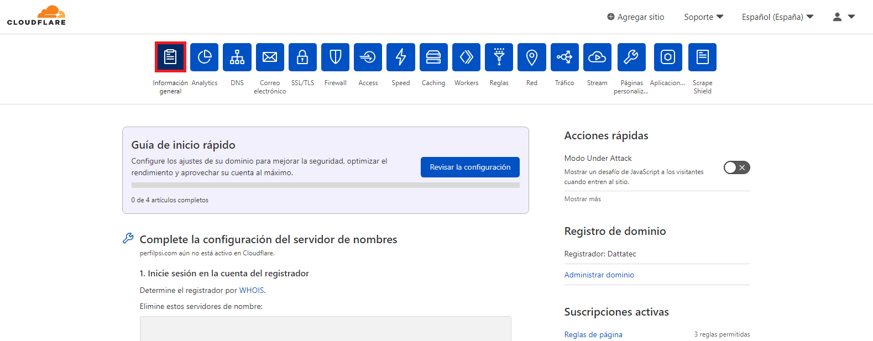This screenshot has width=873, height=341.
Task: Open the DNS network icon
Action: pyautogui.click(x=237, y=57)
